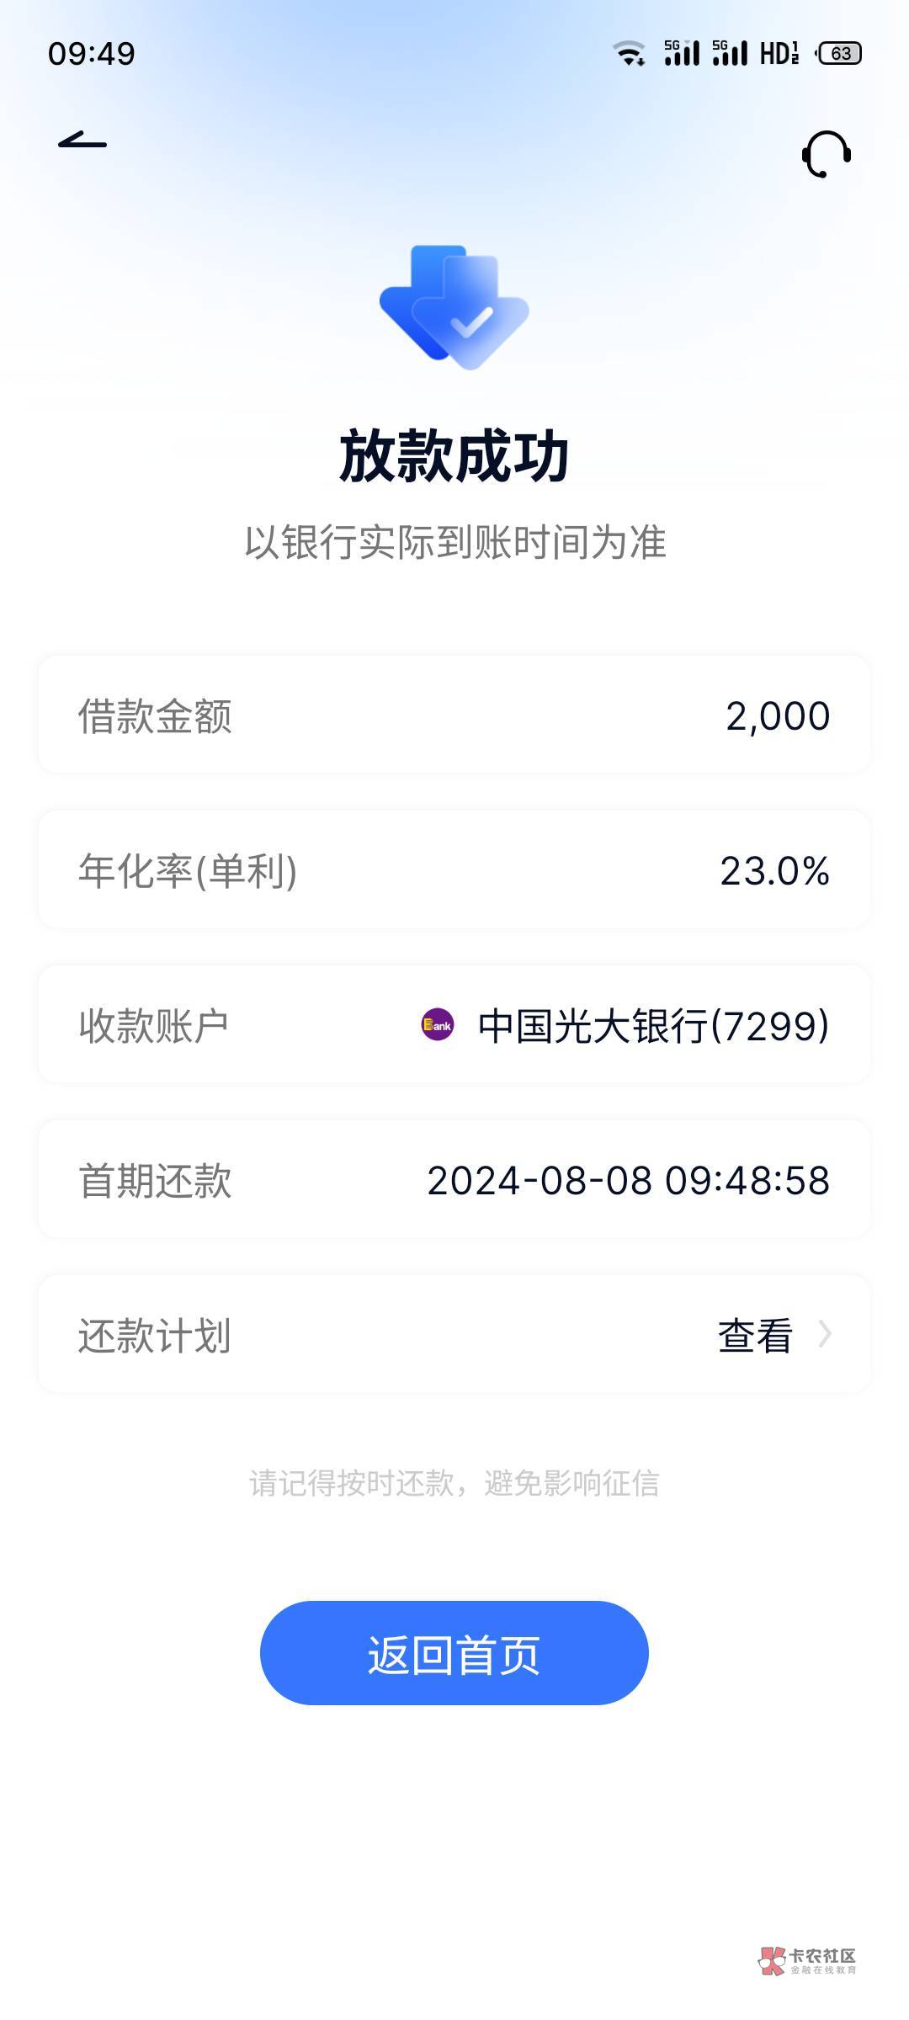Tap the China Everbright Bank logo
Screen dimensions: 909x2020
[438, 1025]
